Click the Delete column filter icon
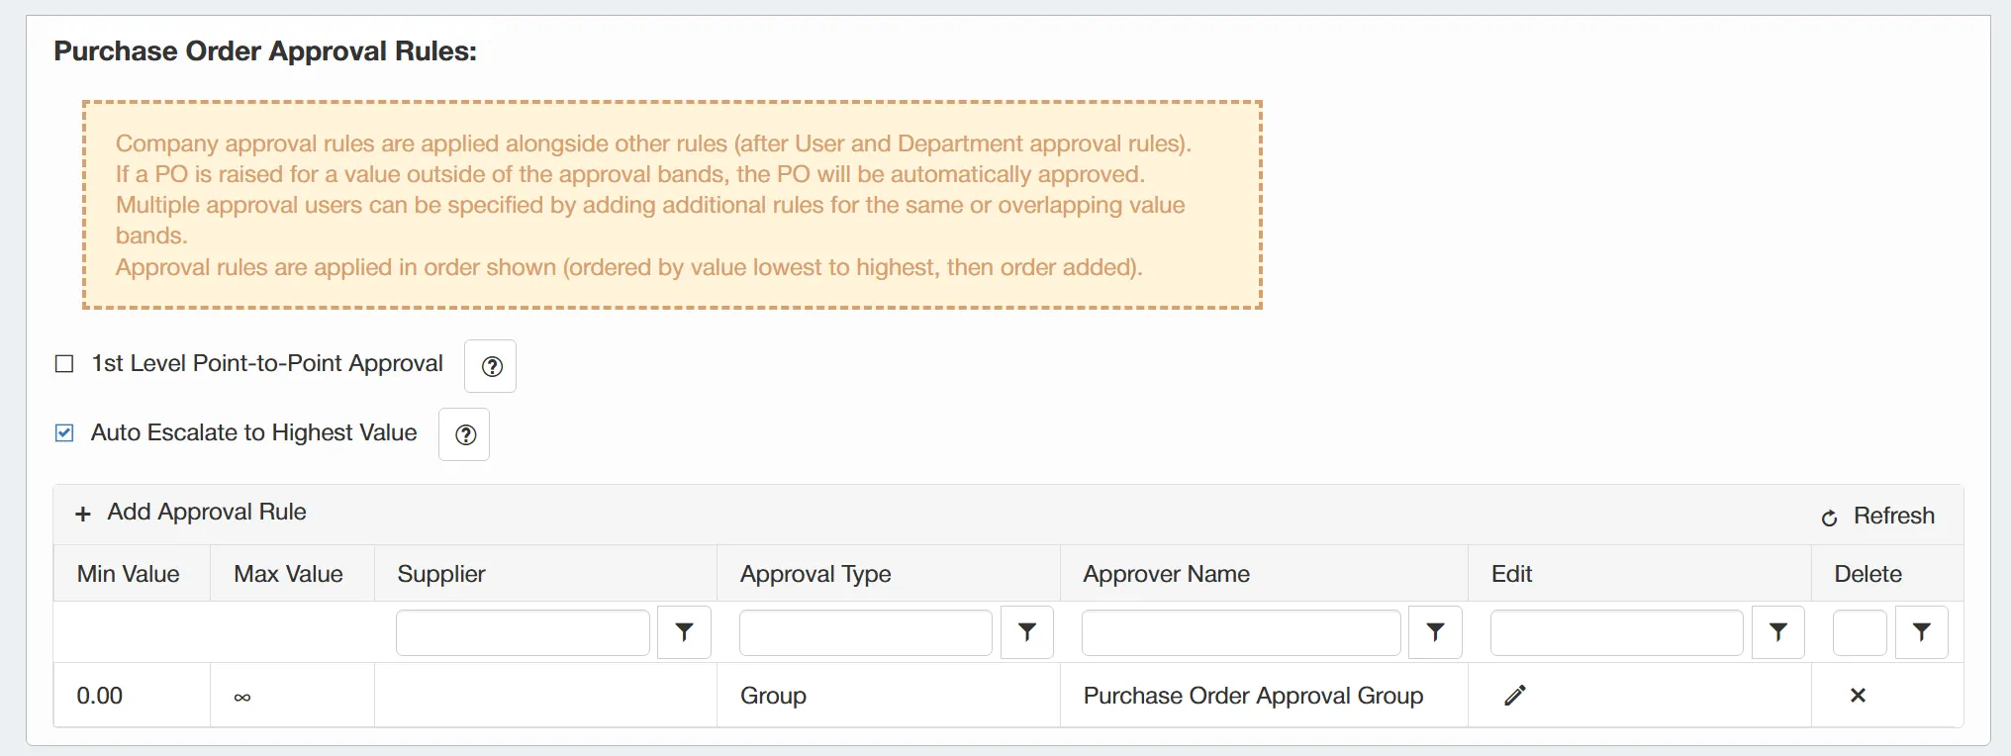This screenshot has width=2011, height=756. [1922, 632]
